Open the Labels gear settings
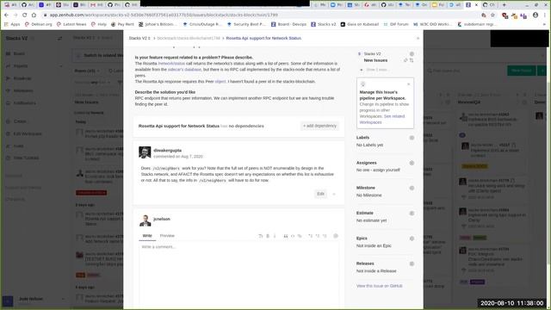Screen dimensions: 551x310 (x=412, y=138)
